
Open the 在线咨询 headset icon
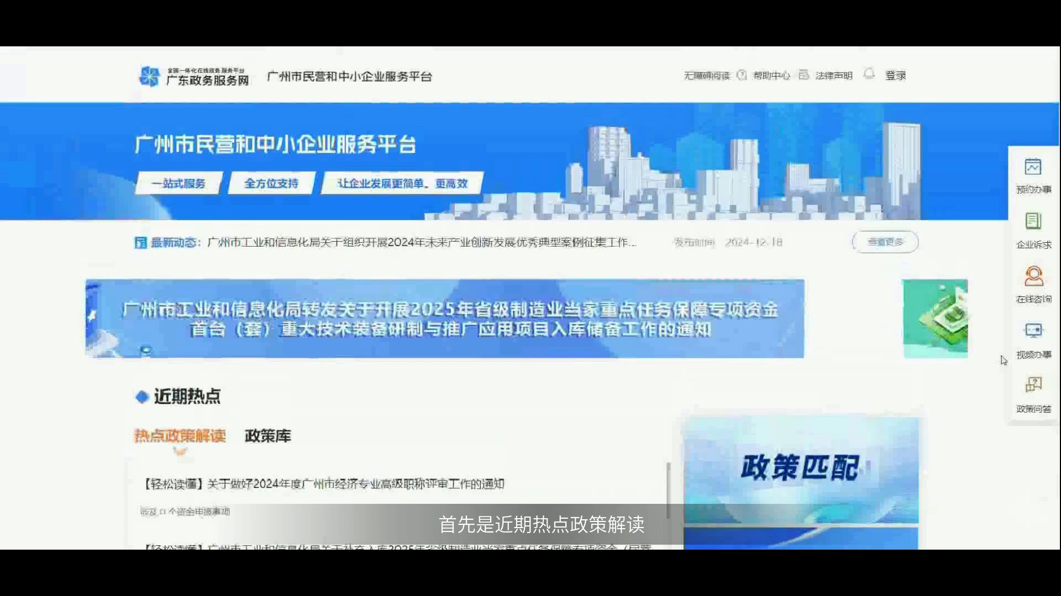[x=1033, y=276]
